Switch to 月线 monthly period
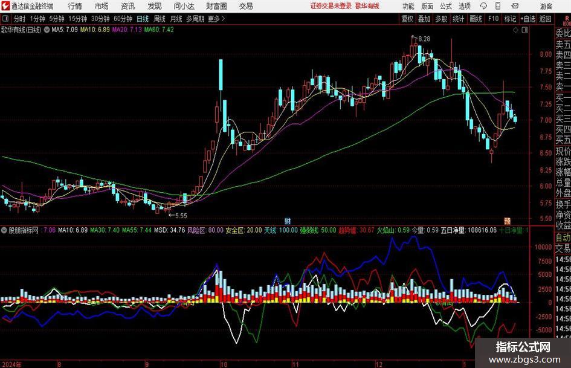 tap(176, 19)
